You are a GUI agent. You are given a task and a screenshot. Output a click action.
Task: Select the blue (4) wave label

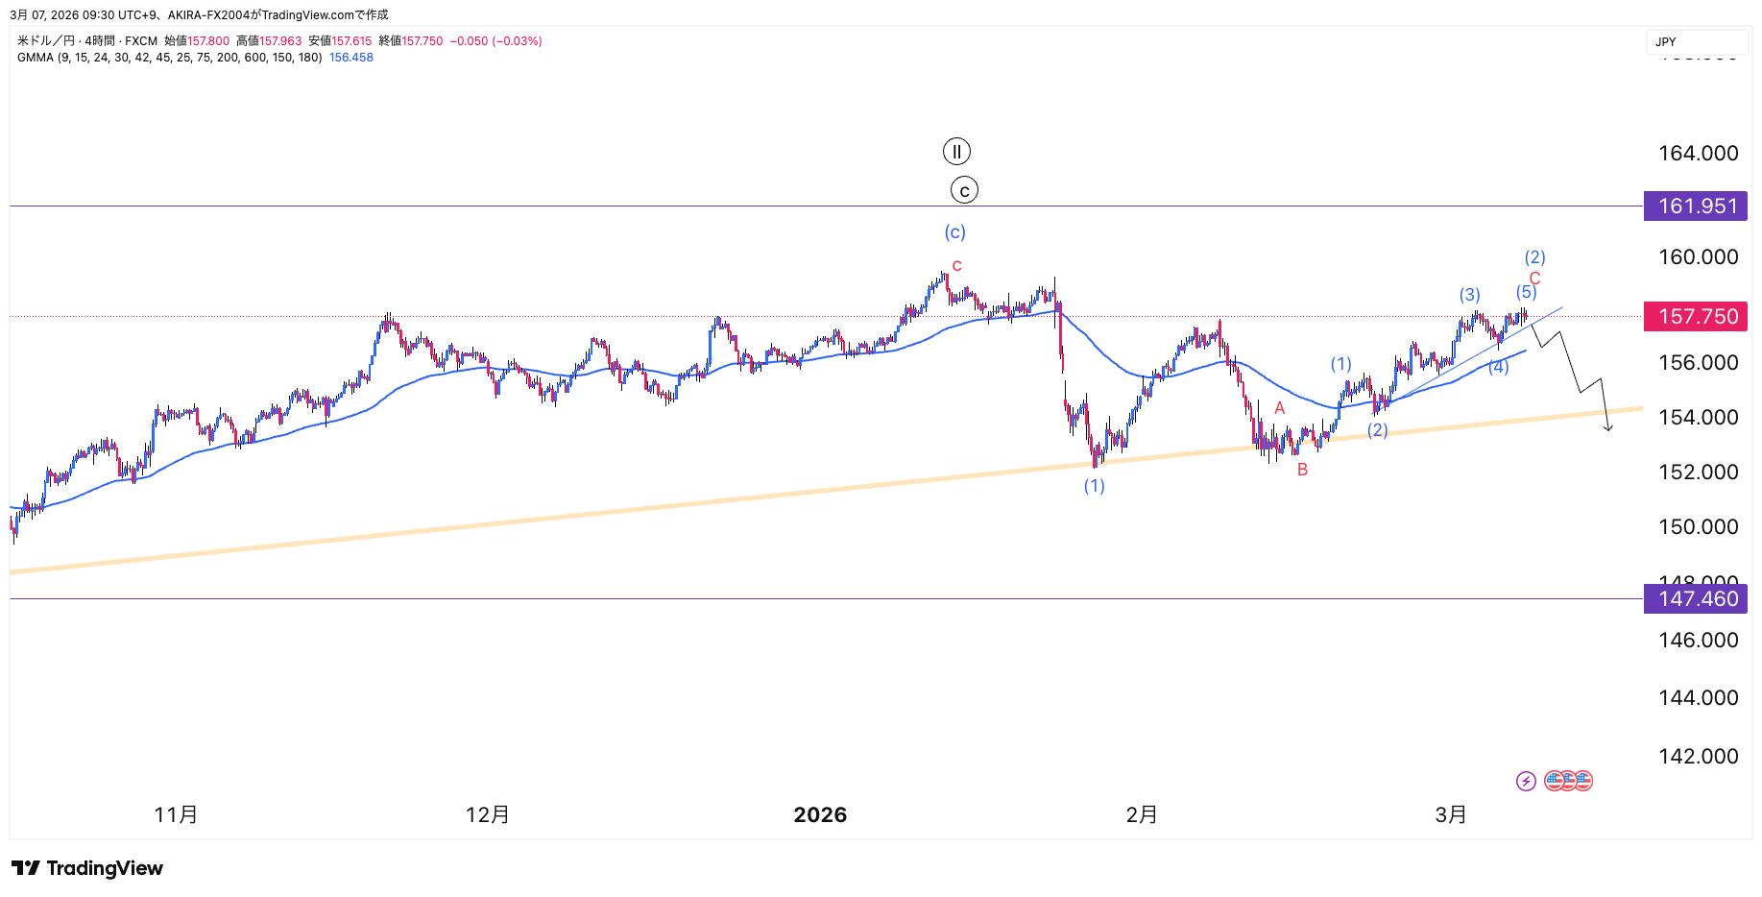tap(1498, 367)
